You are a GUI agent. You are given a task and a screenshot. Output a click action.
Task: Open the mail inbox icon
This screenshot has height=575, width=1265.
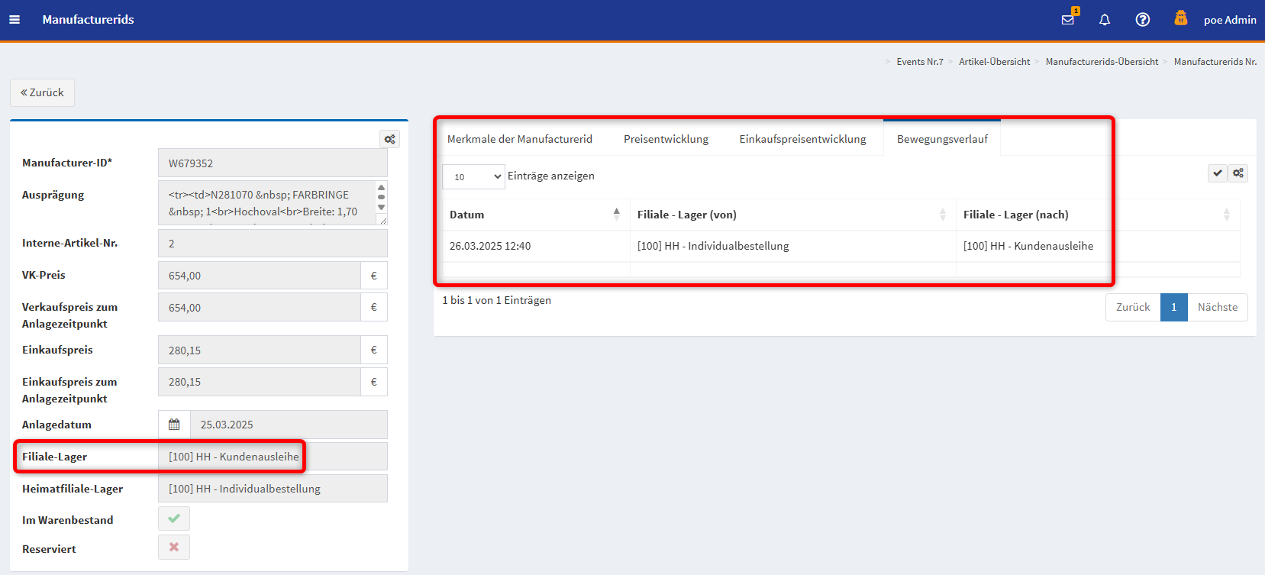click(1068, 20)
